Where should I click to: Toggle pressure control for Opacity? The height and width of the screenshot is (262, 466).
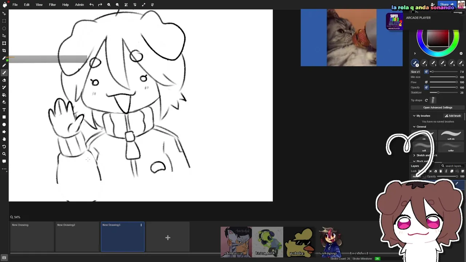(x=426, y=87)
